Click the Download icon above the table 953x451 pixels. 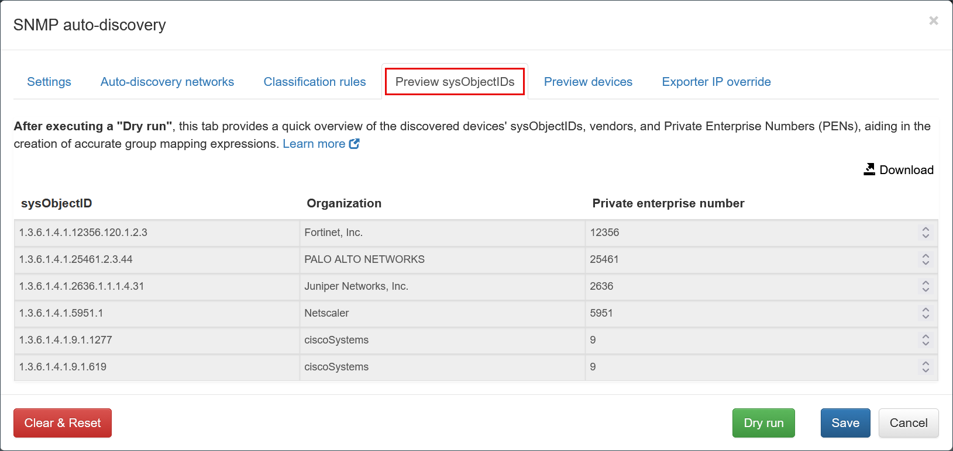[x=869, y=169]
